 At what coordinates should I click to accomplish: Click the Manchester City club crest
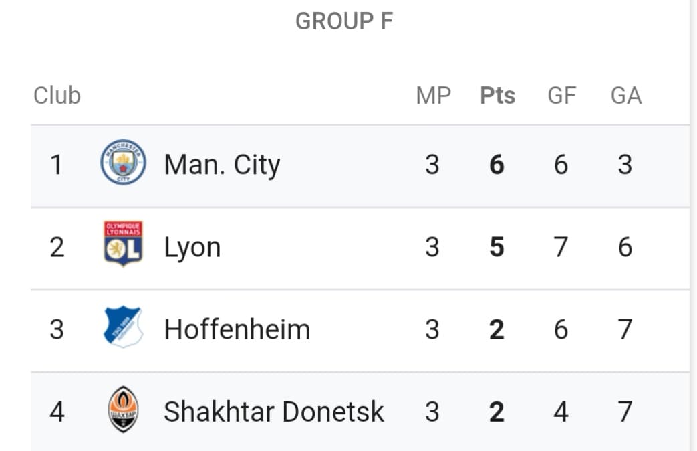pos(123,162)
